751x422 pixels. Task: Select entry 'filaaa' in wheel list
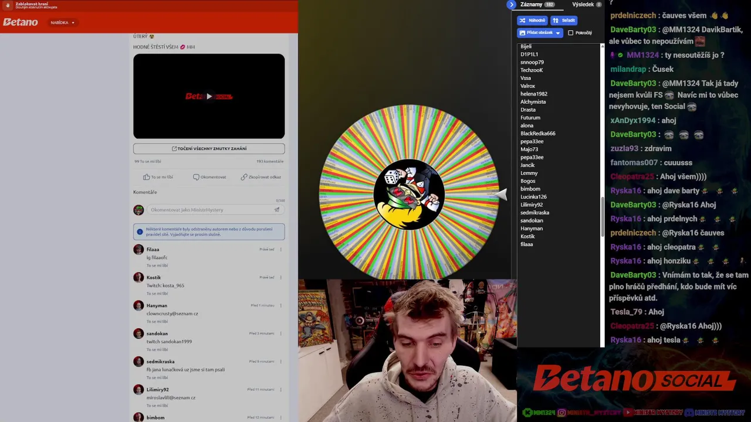tap(526, 244)
